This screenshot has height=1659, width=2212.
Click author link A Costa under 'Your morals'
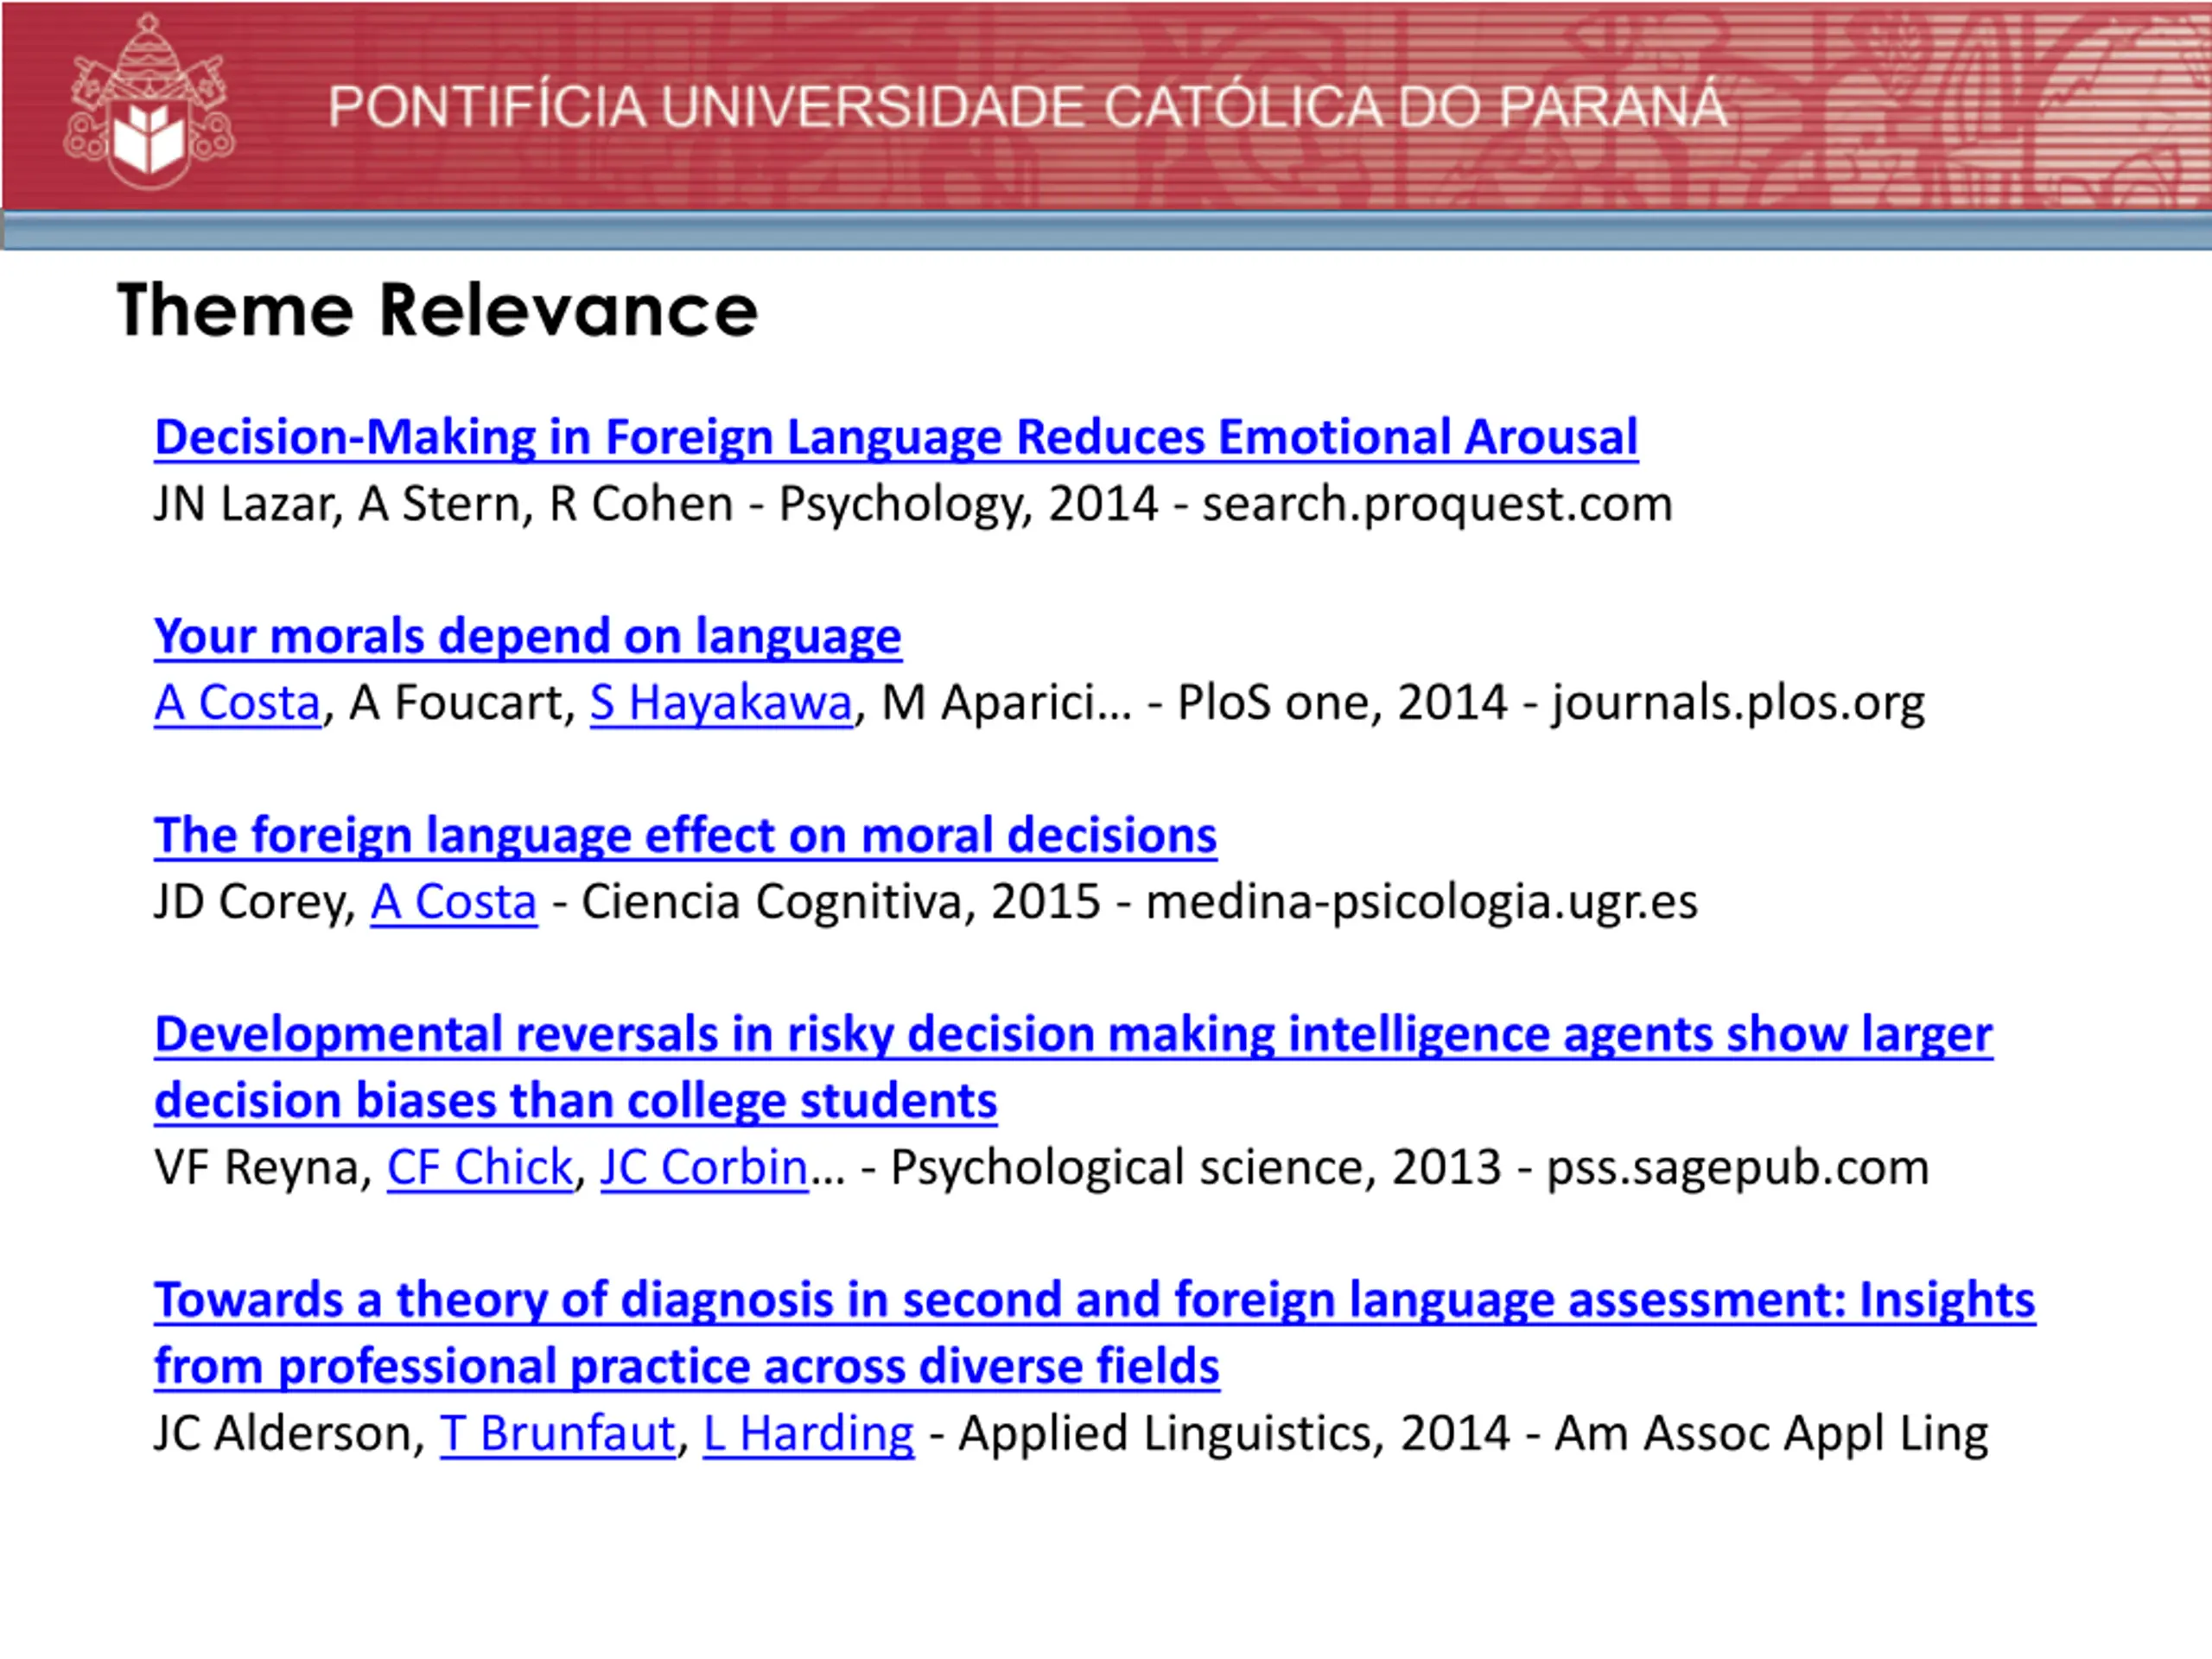pos(237,703)
